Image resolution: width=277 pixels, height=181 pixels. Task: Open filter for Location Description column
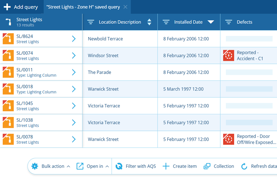click(91, 22)
